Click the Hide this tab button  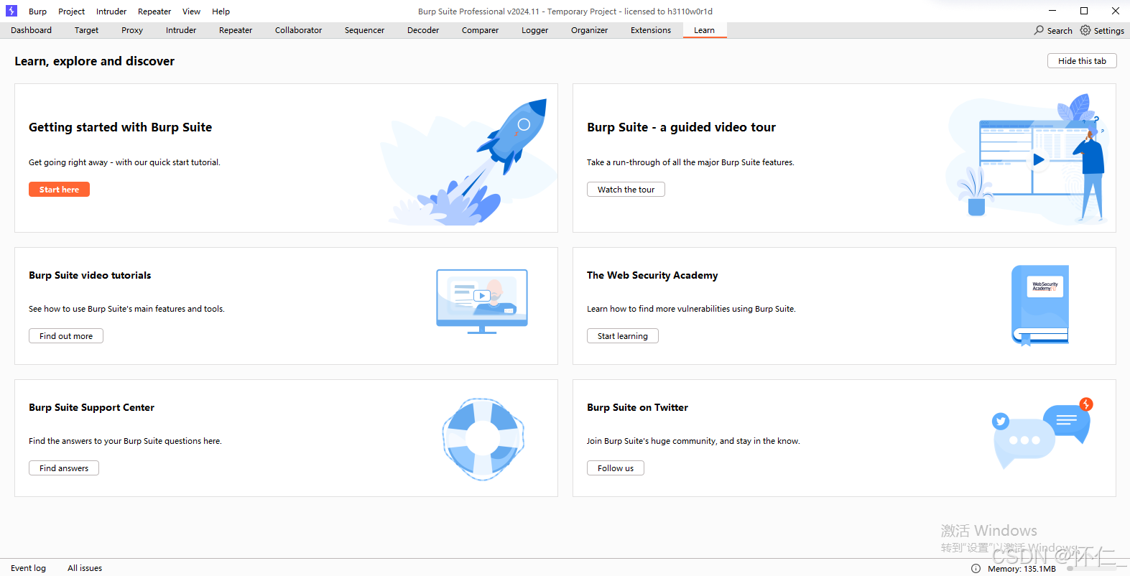pos(1082,61)
